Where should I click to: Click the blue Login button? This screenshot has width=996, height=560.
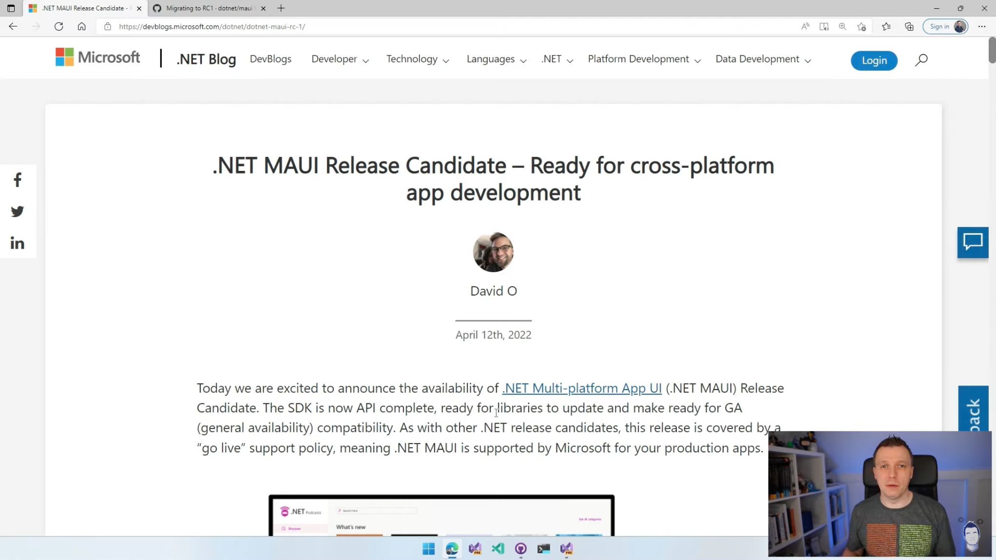pyautogui.click(x=874, y=60)
